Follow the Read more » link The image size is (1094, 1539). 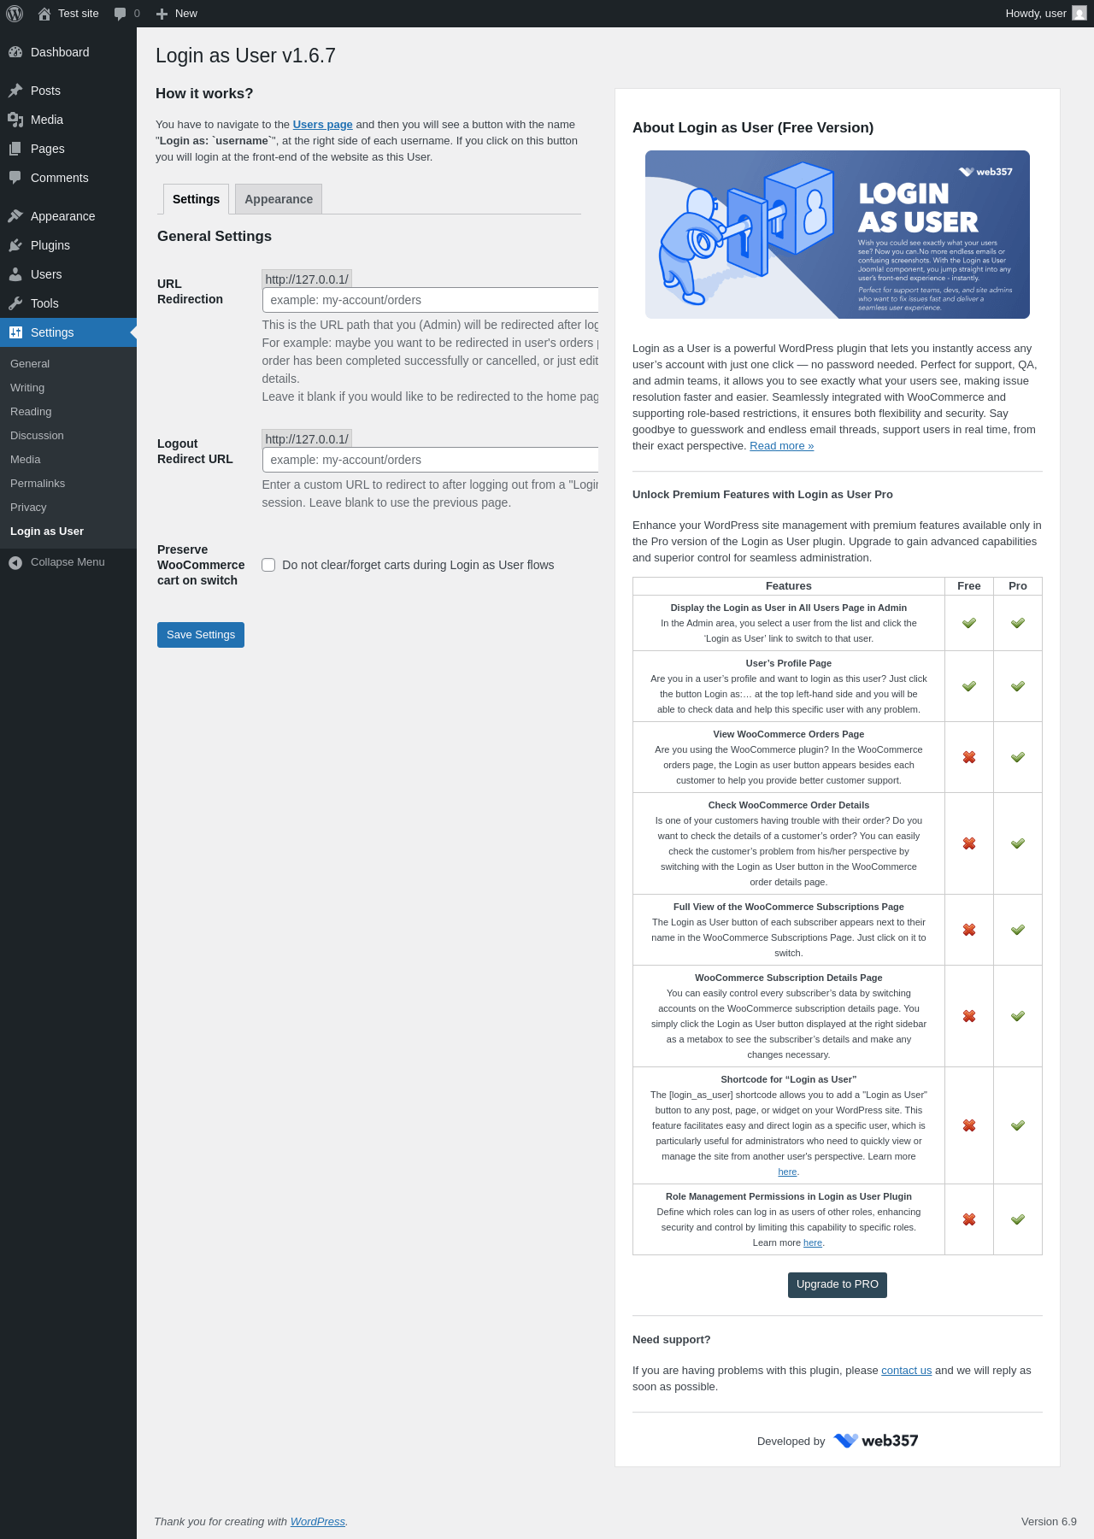click(x=782, y=446)
